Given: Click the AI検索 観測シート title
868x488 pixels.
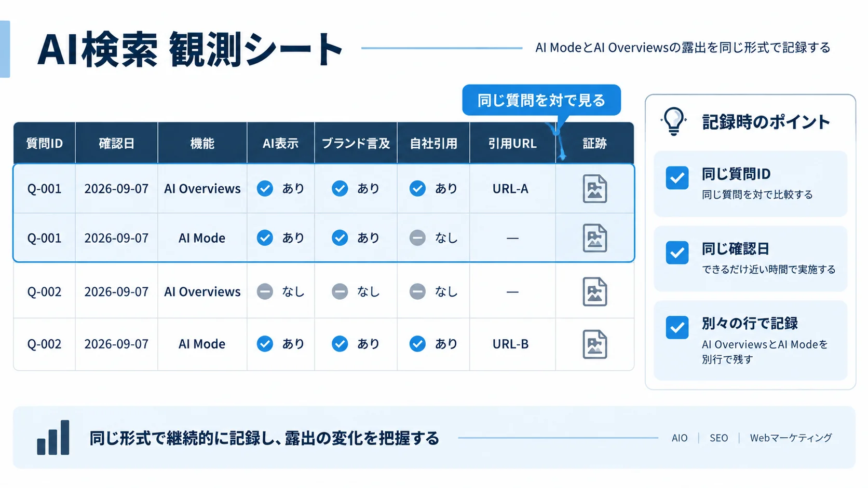Looking at the screenshot, I should pyautogui.click(x=190, y=49).
